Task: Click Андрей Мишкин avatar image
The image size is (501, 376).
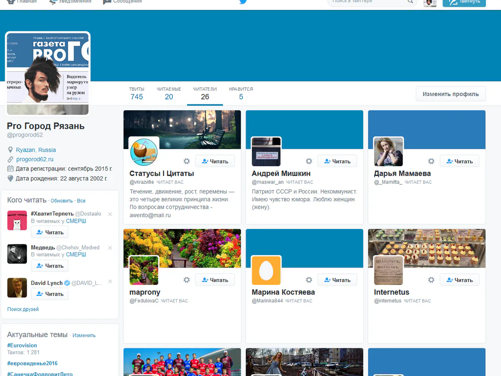Action: coord(266,152)
